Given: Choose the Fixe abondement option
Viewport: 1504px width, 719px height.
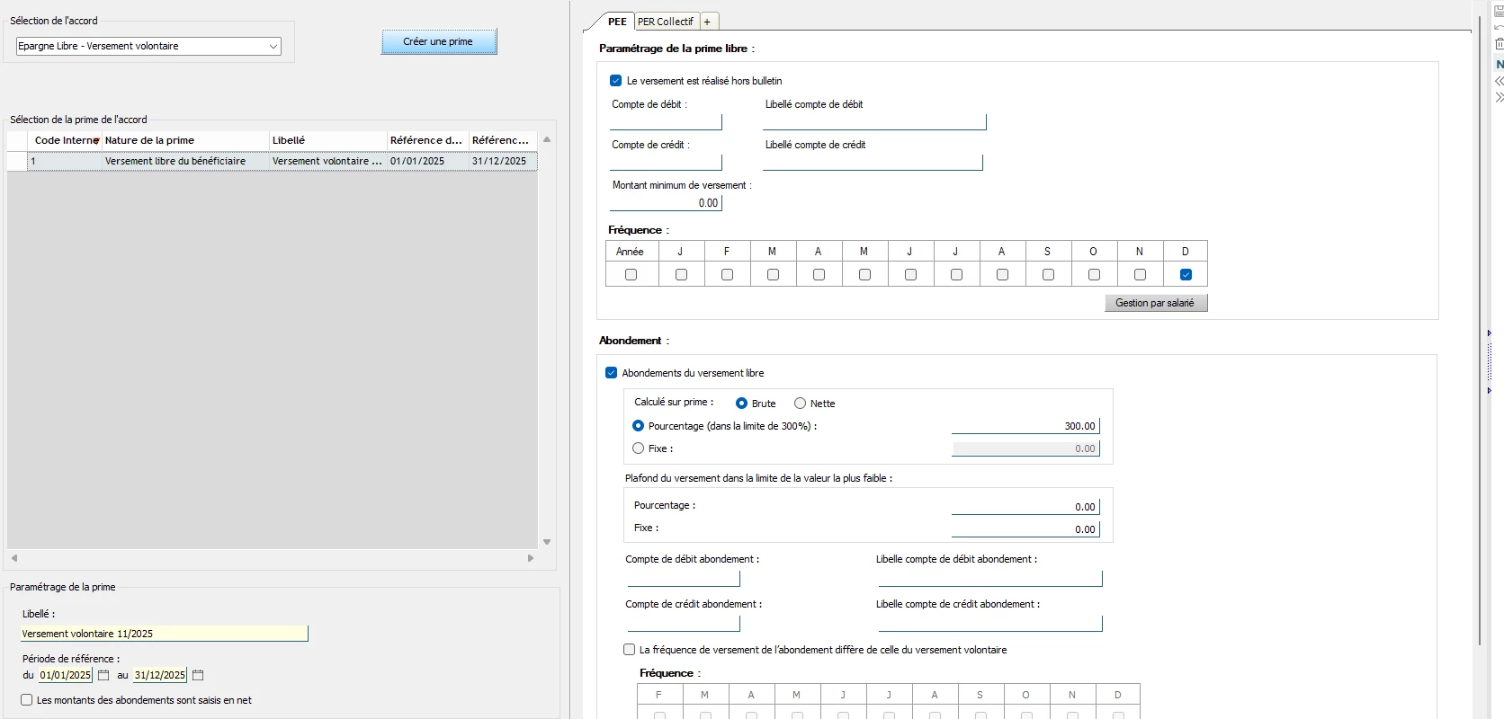Looking at the screenshot, I should click(639, 448).
